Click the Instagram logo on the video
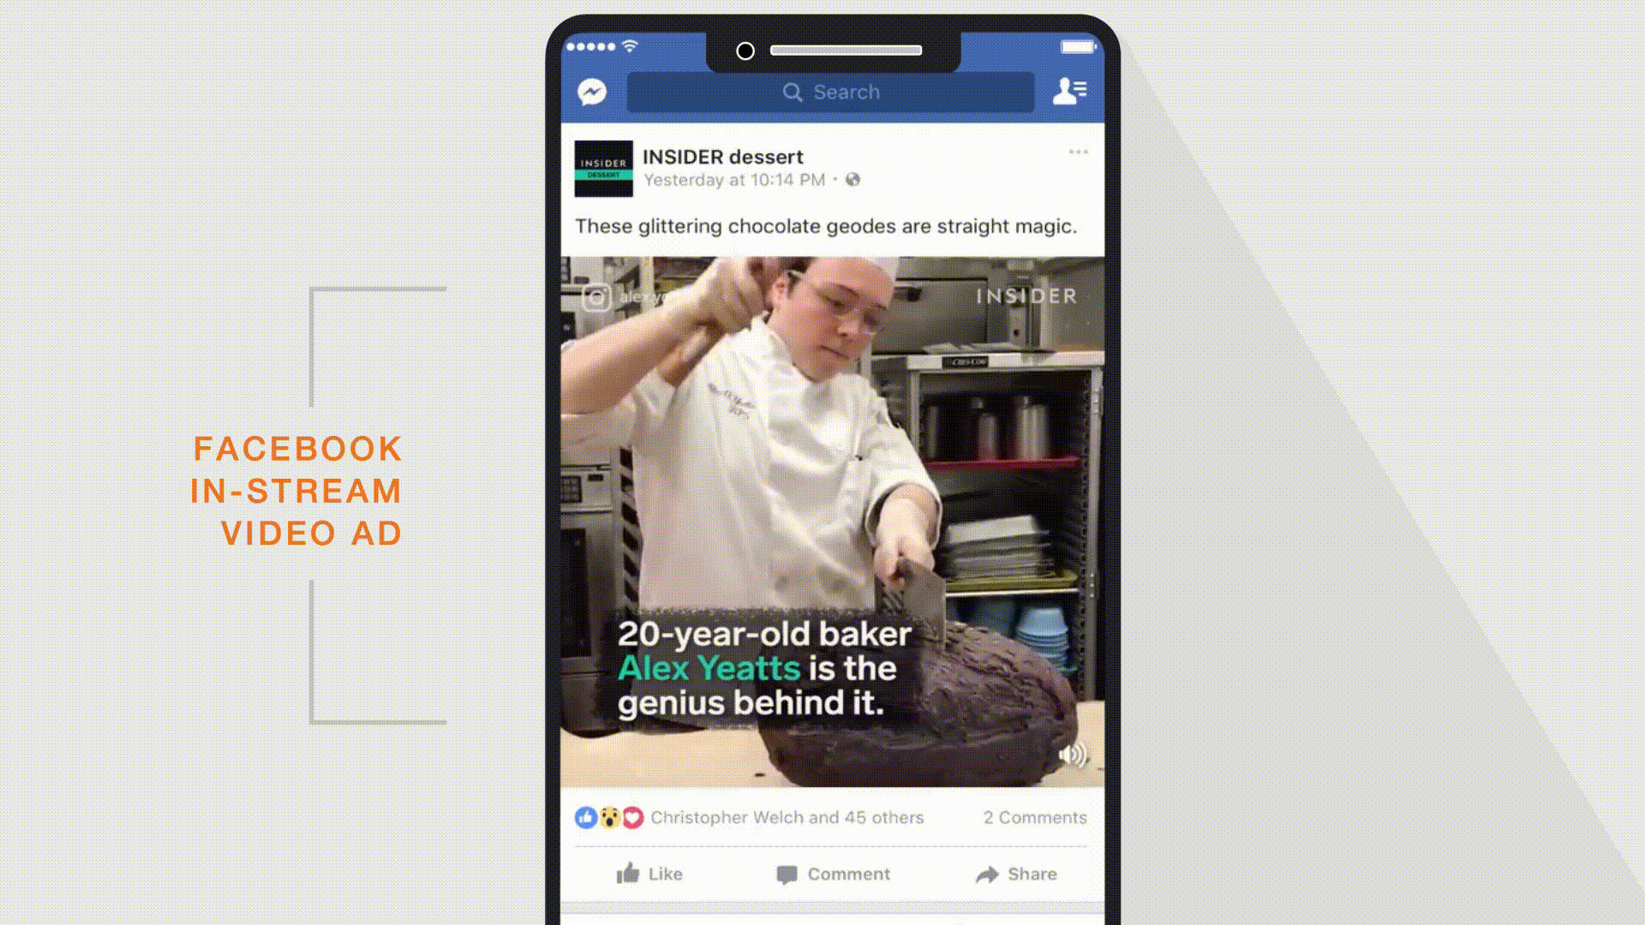This screenshot has height=925, width=1645. [x=596, y=297]
